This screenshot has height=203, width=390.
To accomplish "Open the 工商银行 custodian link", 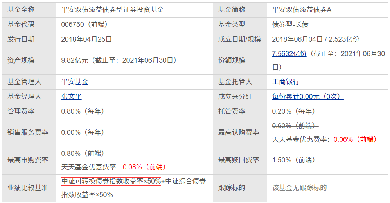I will [286, 82].
